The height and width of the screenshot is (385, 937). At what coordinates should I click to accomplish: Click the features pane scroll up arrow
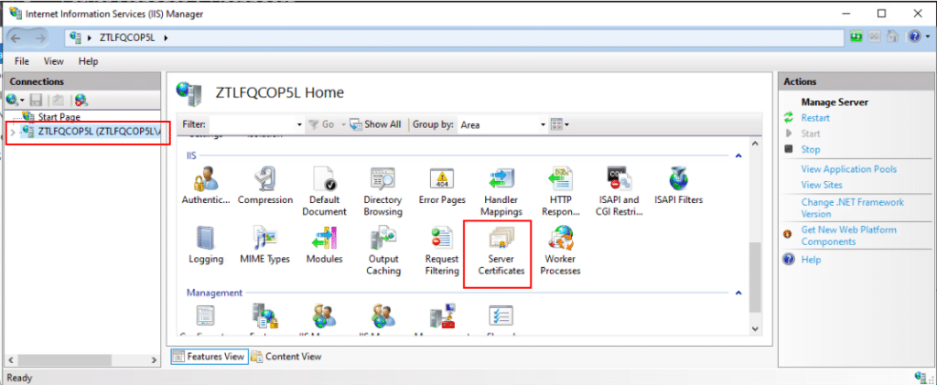point(755,144)
